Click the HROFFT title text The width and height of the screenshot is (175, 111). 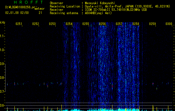tap(29, 2)
